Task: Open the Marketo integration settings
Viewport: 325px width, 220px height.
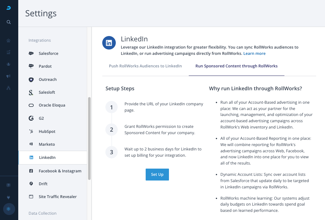Action: (x=47, y=144)
